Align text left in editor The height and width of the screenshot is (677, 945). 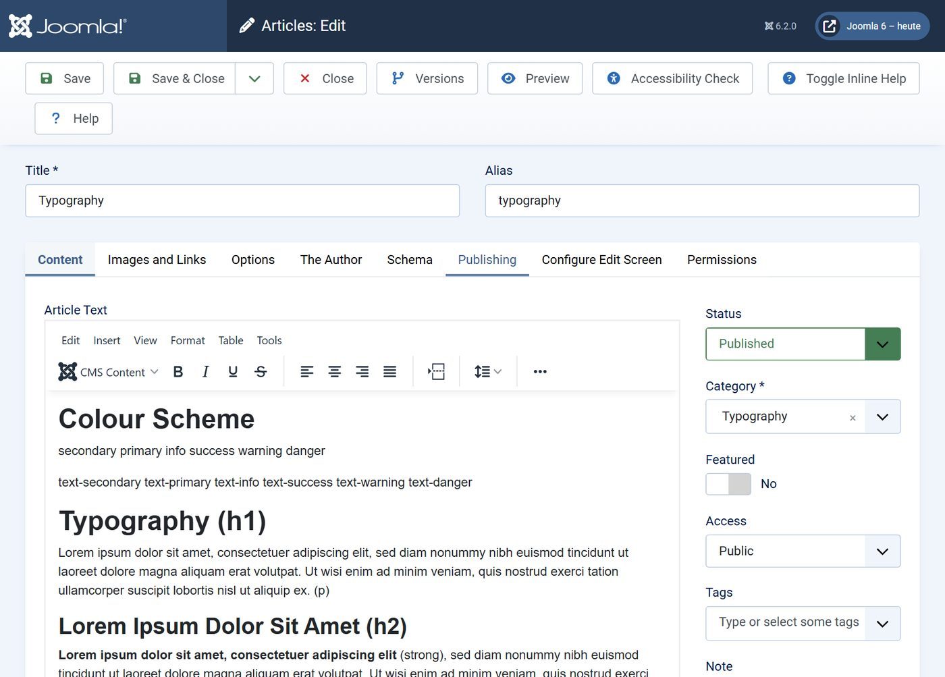pos(307,371)
